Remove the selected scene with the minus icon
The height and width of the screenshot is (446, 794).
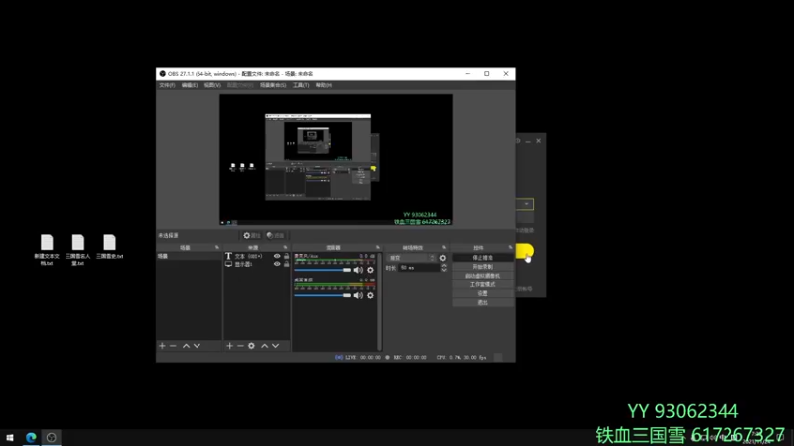pyautogui.click(x=173, y=346)
